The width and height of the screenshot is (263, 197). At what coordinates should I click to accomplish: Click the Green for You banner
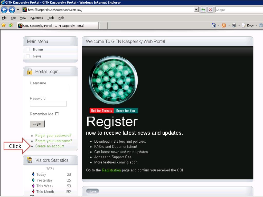[126, 111]
